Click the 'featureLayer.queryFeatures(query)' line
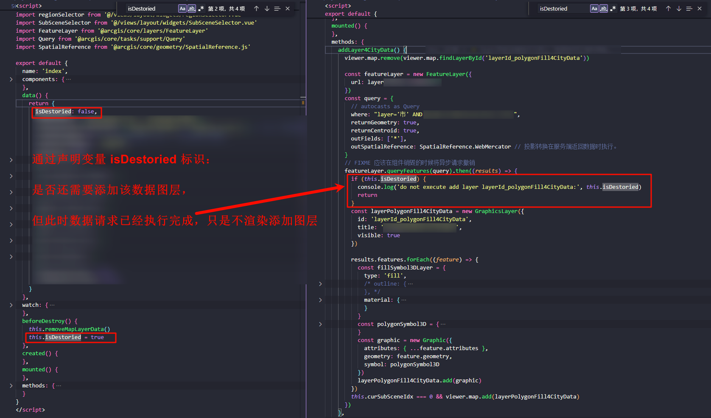 click(431, 171)
